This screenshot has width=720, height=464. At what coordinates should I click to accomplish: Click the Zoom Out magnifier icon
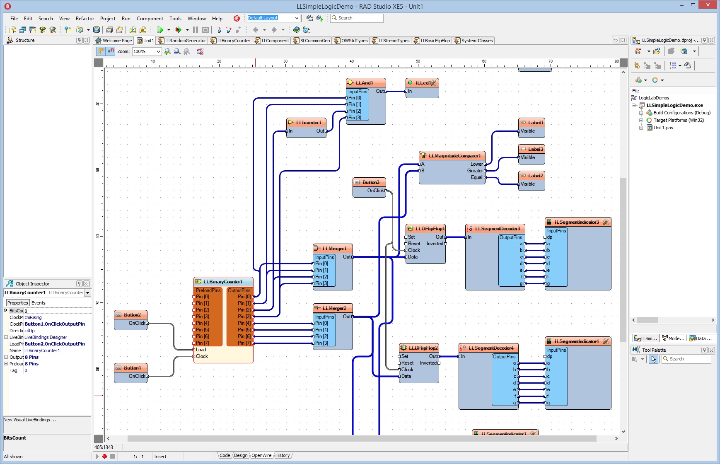pos(177,51)
